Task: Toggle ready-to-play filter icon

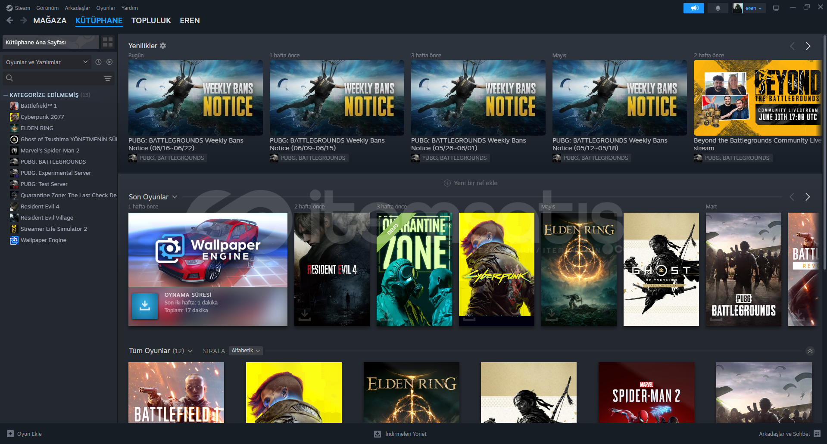Action: pyautogui.click(x=109, y=62)
